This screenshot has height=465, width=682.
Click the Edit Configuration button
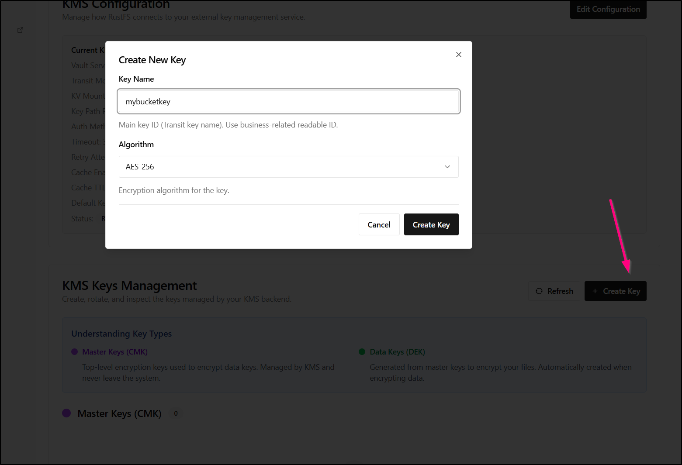[608, 9]
